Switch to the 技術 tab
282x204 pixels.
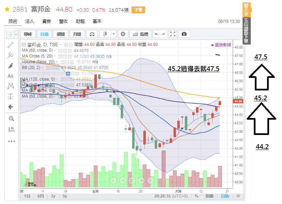click(x=13, y=21)
